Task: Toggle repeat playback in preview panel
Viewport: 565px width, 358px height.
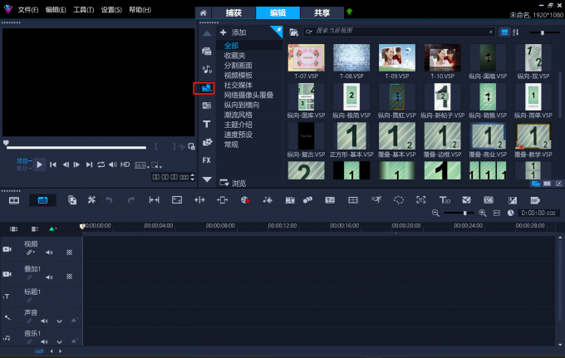Action: [x=101, y=164]
